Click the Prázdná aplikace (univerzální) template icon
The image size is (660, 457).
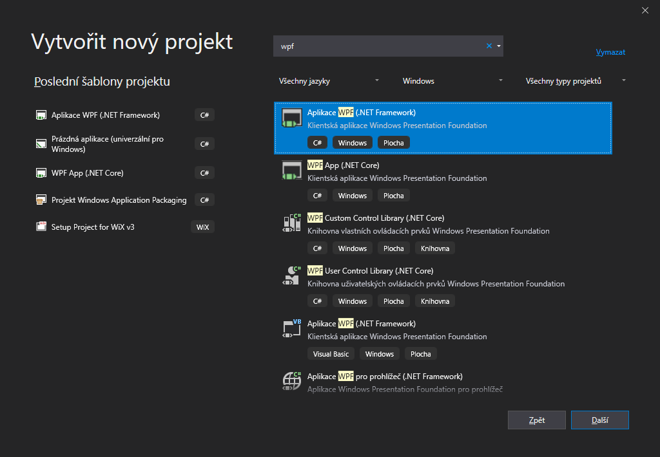41,143
